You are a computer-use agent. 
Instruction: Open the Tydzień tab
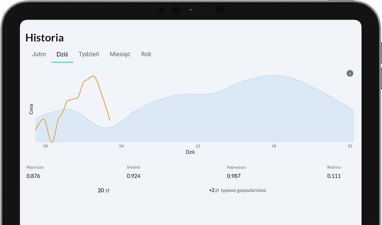click(x=89, y=54)
